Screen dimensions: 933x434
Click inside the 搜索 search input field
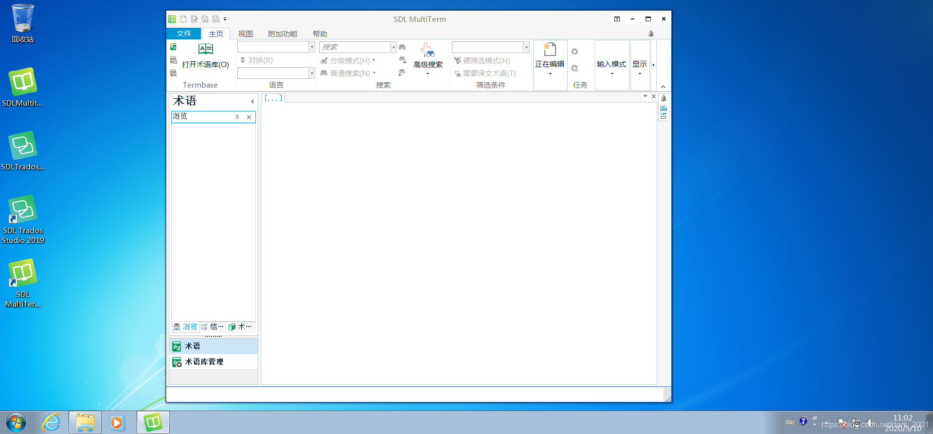(x=355, y=47)
